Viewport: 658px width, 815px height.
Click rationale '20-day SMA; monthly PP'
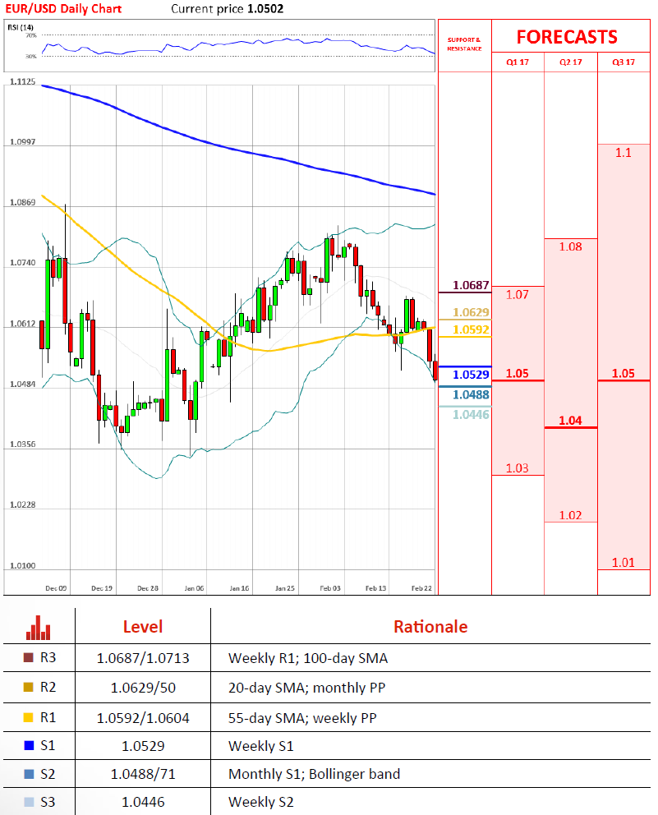pos(306,688)
